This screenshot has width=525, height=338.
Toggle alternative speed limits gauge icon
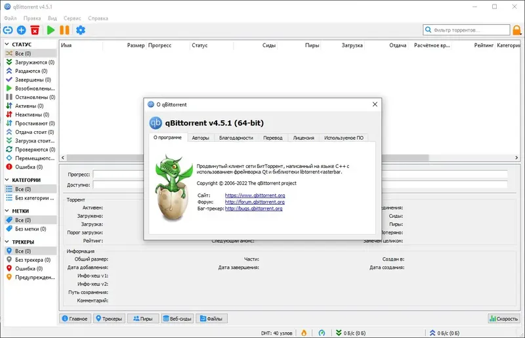tap(322, 333)
